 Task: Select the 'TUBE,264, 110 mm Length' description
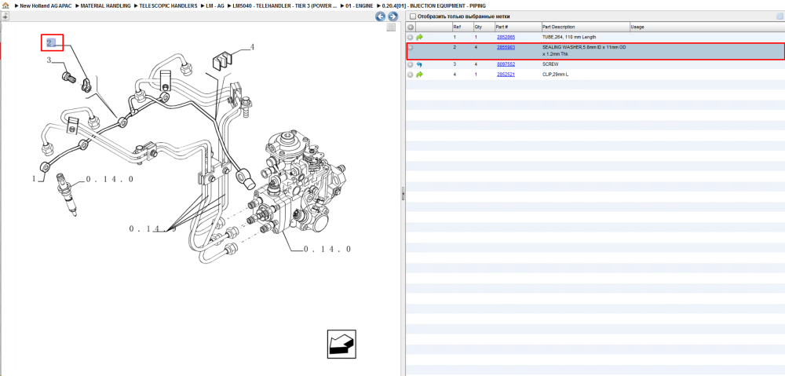coord(569,37)
